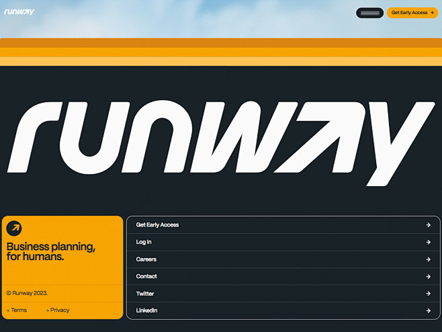Click the '© Runway 2023.' copyright text
The image size is (442, 332).
tap(27, 293)
